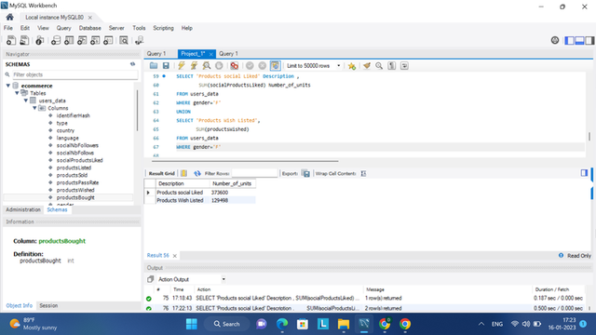Toggle invisible characters icon
Viewport: 596px width, 335px height.
392,66
